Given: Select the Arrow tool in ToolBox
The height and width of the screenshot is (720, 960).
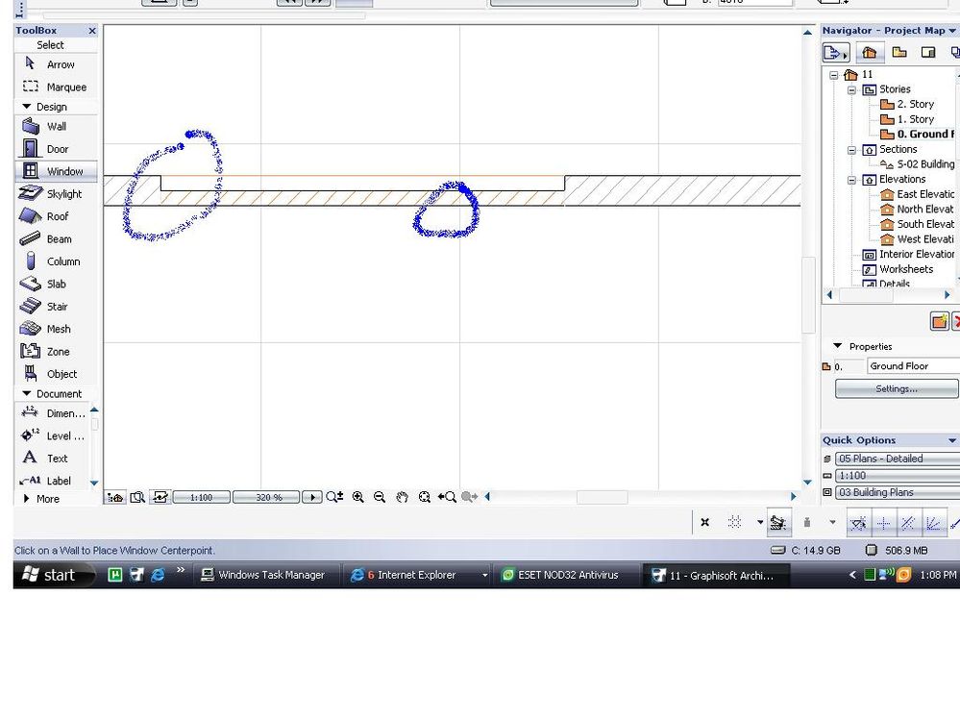Looking at the screenshot, I should click(55, 64).
